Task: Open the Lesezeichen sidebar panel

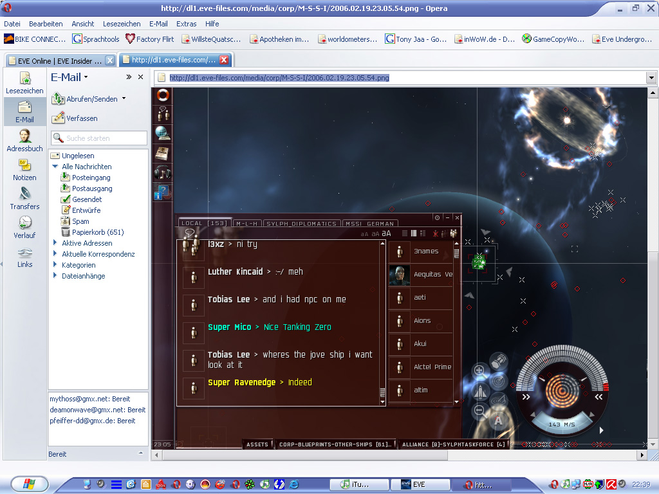Action: pos(24,83)
